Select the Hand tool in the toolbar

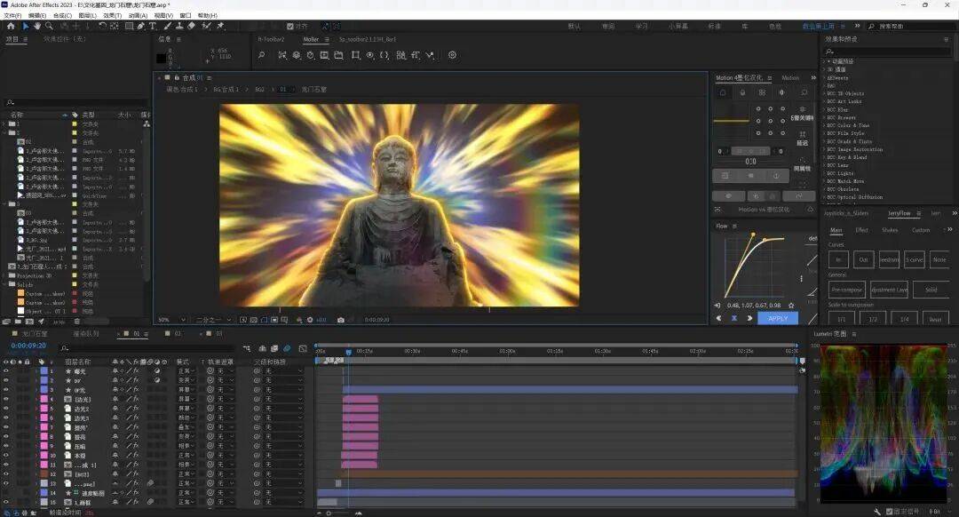point(36,26)
